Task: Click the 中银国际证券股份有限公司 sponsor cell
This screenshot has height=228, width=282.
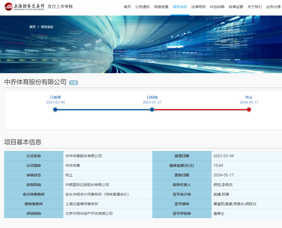Action: (87, 185)
